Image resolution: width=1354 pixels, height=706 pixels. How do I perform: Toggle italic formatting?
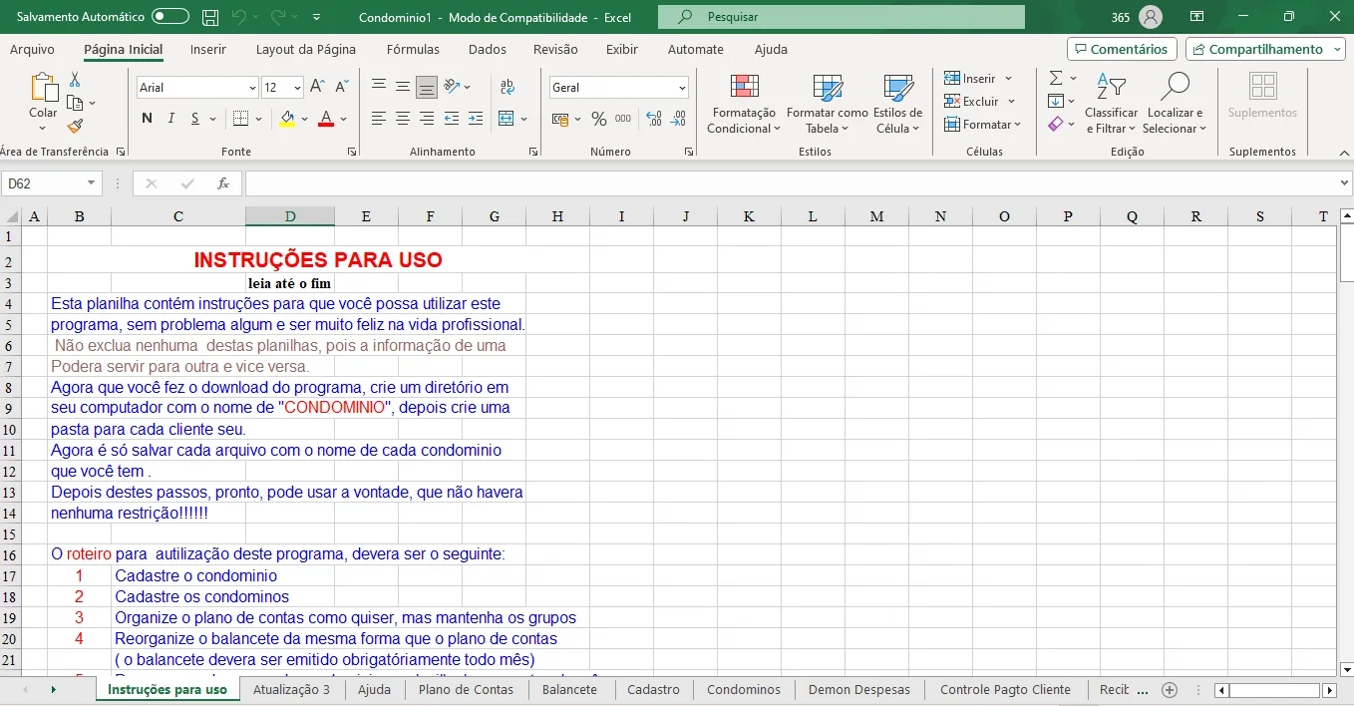pos(170,119)
